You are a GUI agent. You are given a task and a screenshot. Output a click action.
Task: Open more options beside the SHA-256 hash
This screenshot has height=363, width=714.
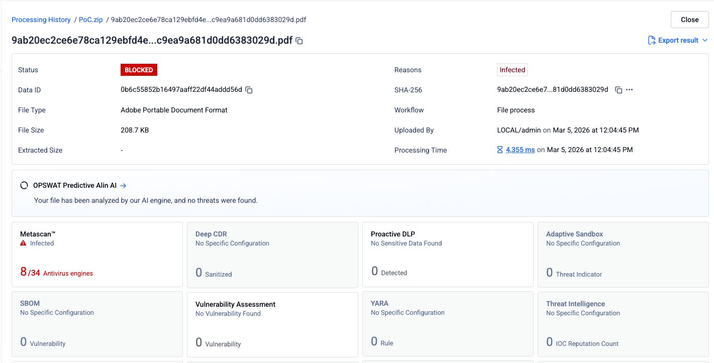tap(629, 90)
